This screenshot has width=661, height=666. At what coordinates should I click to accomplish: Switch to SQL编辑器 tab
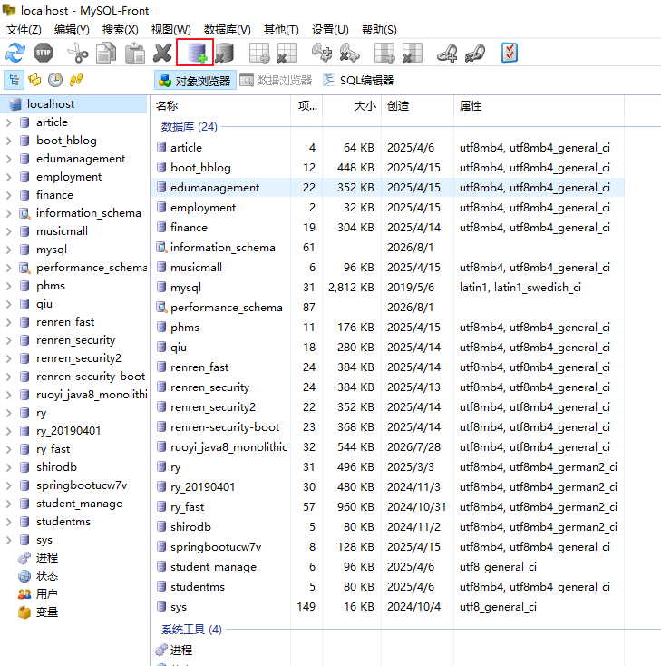(359, 80)
